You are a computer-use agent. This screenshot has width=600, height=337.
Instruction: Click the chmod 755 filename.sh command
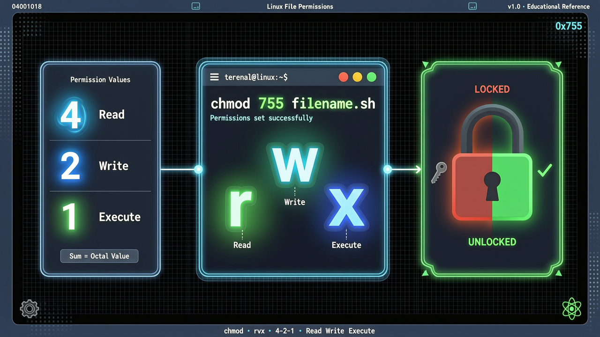pyautogui.click(x=293, y=103)
